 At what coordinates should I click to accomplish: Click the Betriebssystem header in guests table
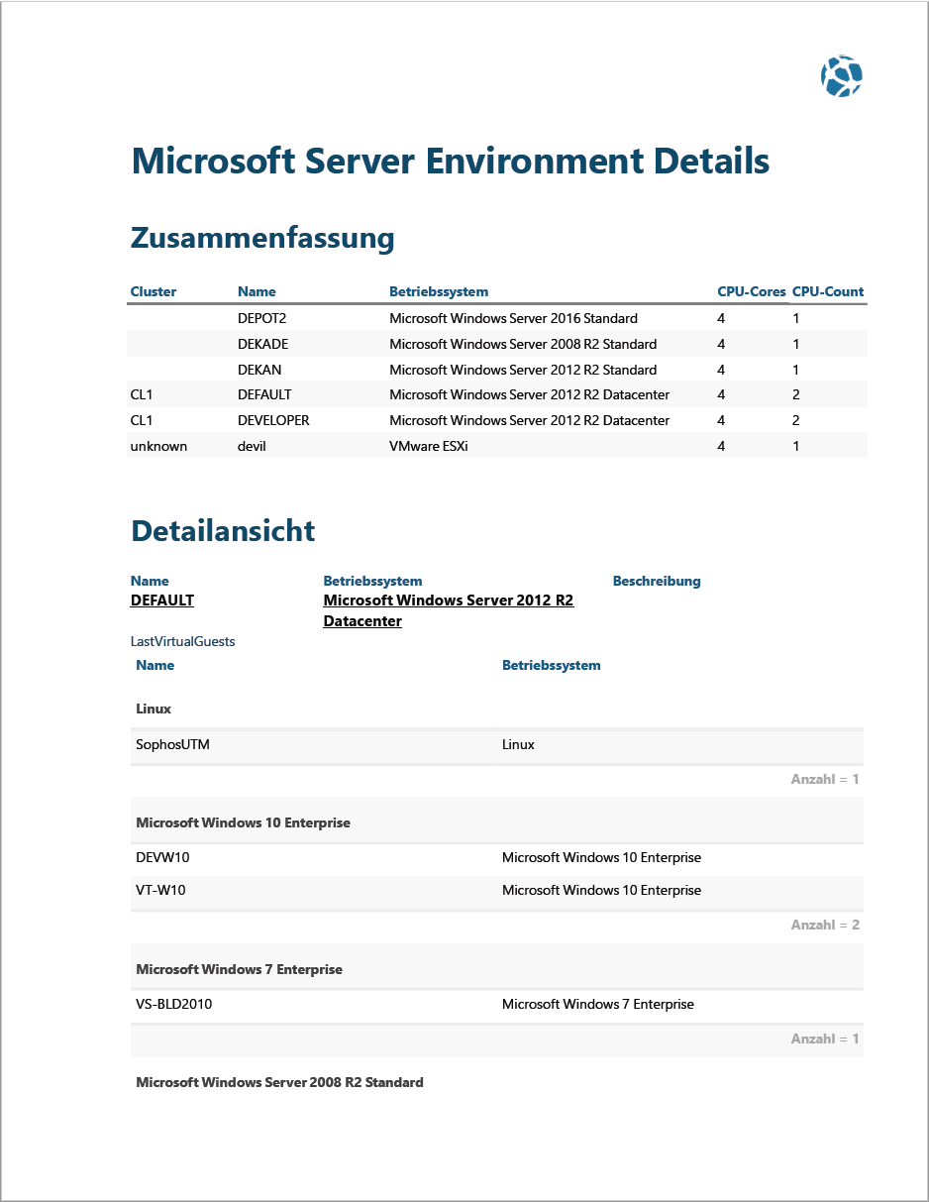[552, 665]
